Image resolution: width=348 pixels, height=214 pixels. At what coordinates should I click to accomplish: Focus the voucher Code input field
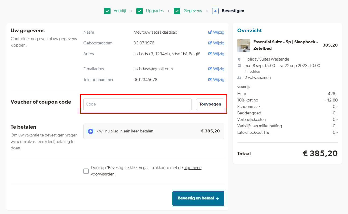pos(137,104)
